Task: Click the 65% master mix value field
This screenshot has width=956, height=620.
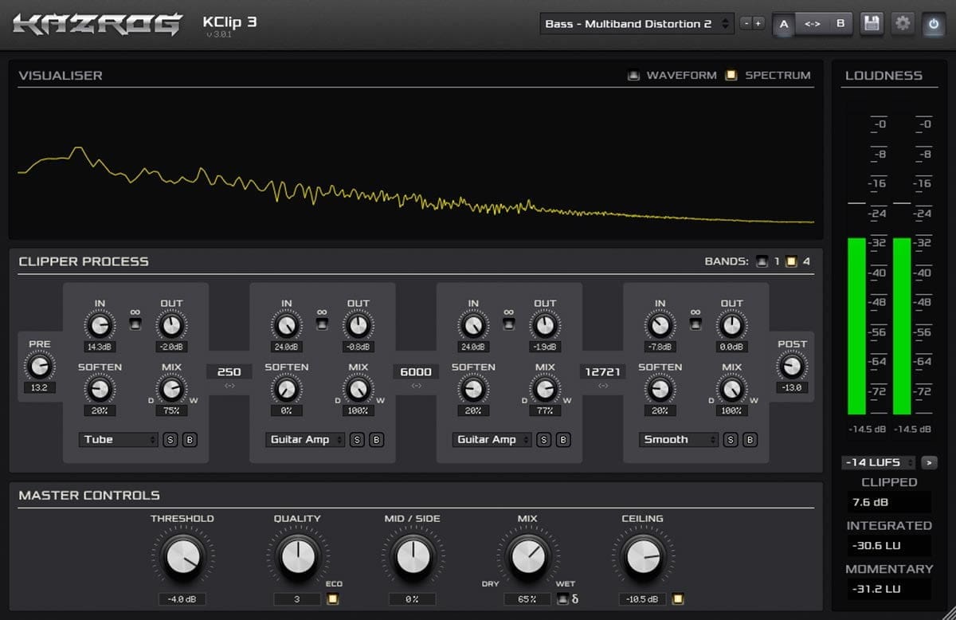Action: 527,599
